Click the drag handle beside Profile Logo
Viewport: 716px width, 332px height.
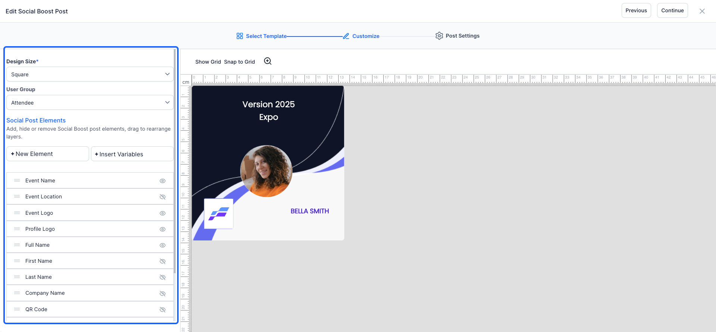17,229
